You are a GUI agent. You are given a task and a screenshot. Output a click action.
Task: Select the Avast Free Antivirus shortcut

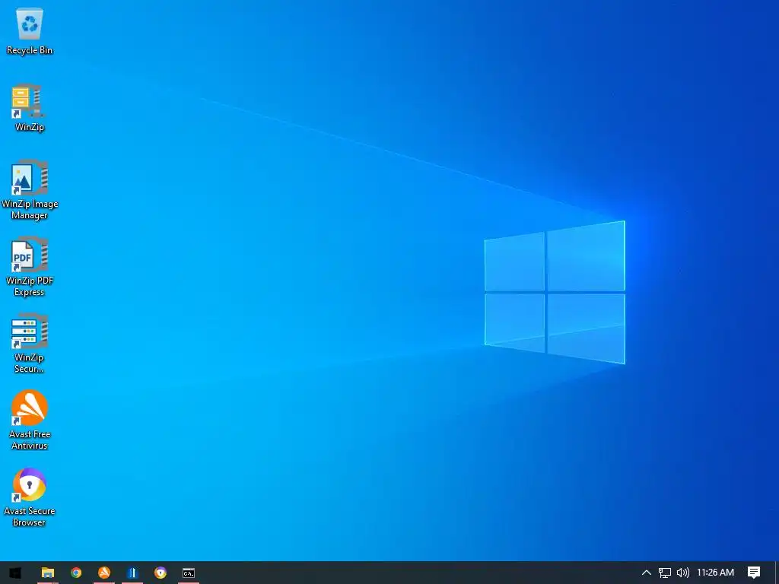pyautogui.click(x=30, y=421)
